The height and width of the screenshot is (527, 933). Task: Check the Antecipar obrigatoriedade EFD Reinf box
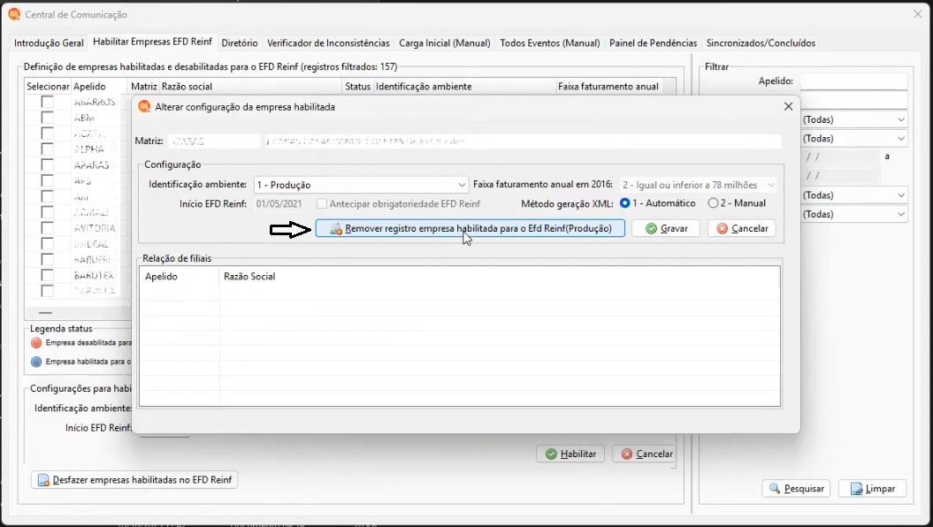322,203
